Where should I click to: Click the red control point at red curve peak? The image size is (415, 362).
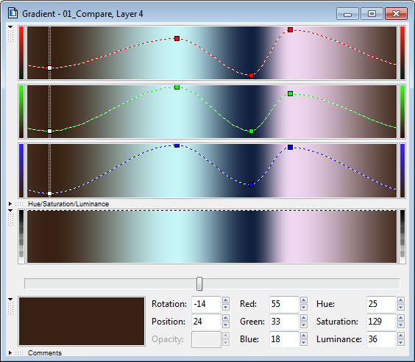click(290, 30)
